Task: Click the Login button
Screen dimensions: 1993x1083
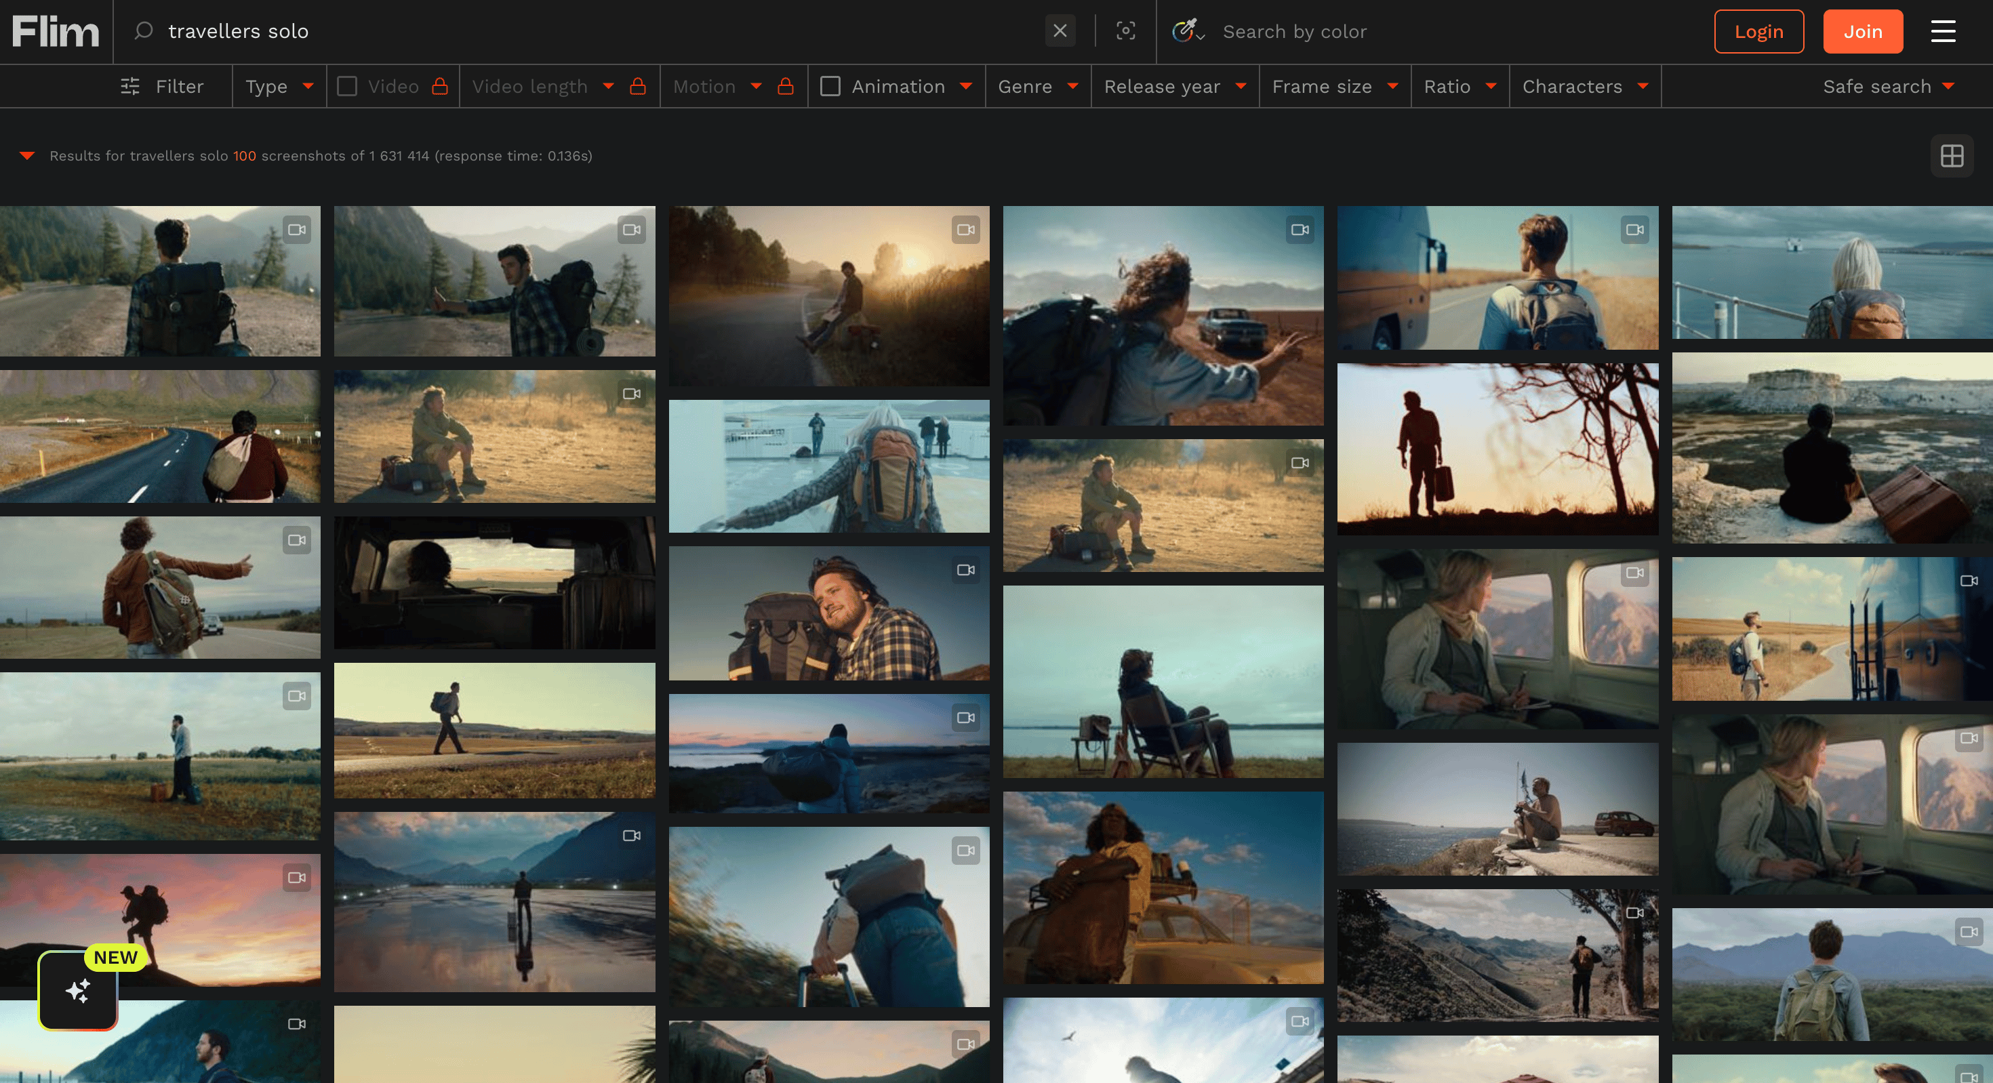Action: pos(1758,32)
